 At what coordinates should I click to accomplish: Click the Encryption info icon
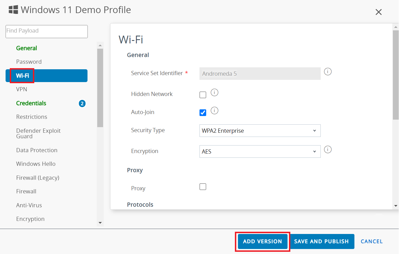point(328,150)
